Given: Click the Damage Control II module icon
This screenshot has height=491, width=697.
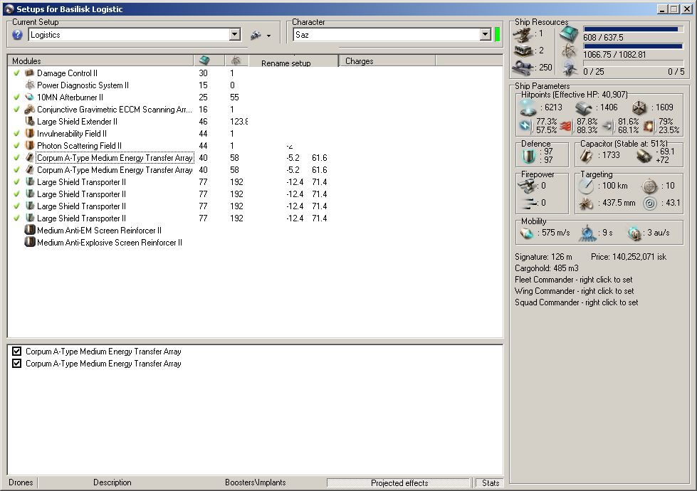Looking at the screenshot, I should click(x=29, y=73).
